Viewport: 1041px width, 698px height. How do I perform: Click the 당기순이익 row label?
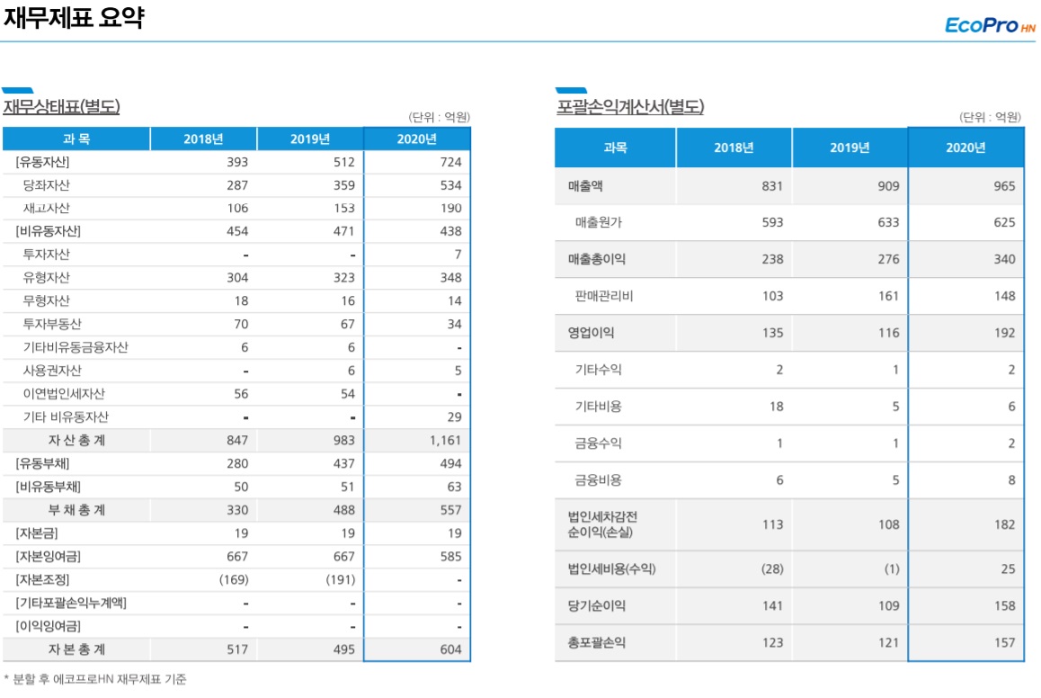pos(596,605)
